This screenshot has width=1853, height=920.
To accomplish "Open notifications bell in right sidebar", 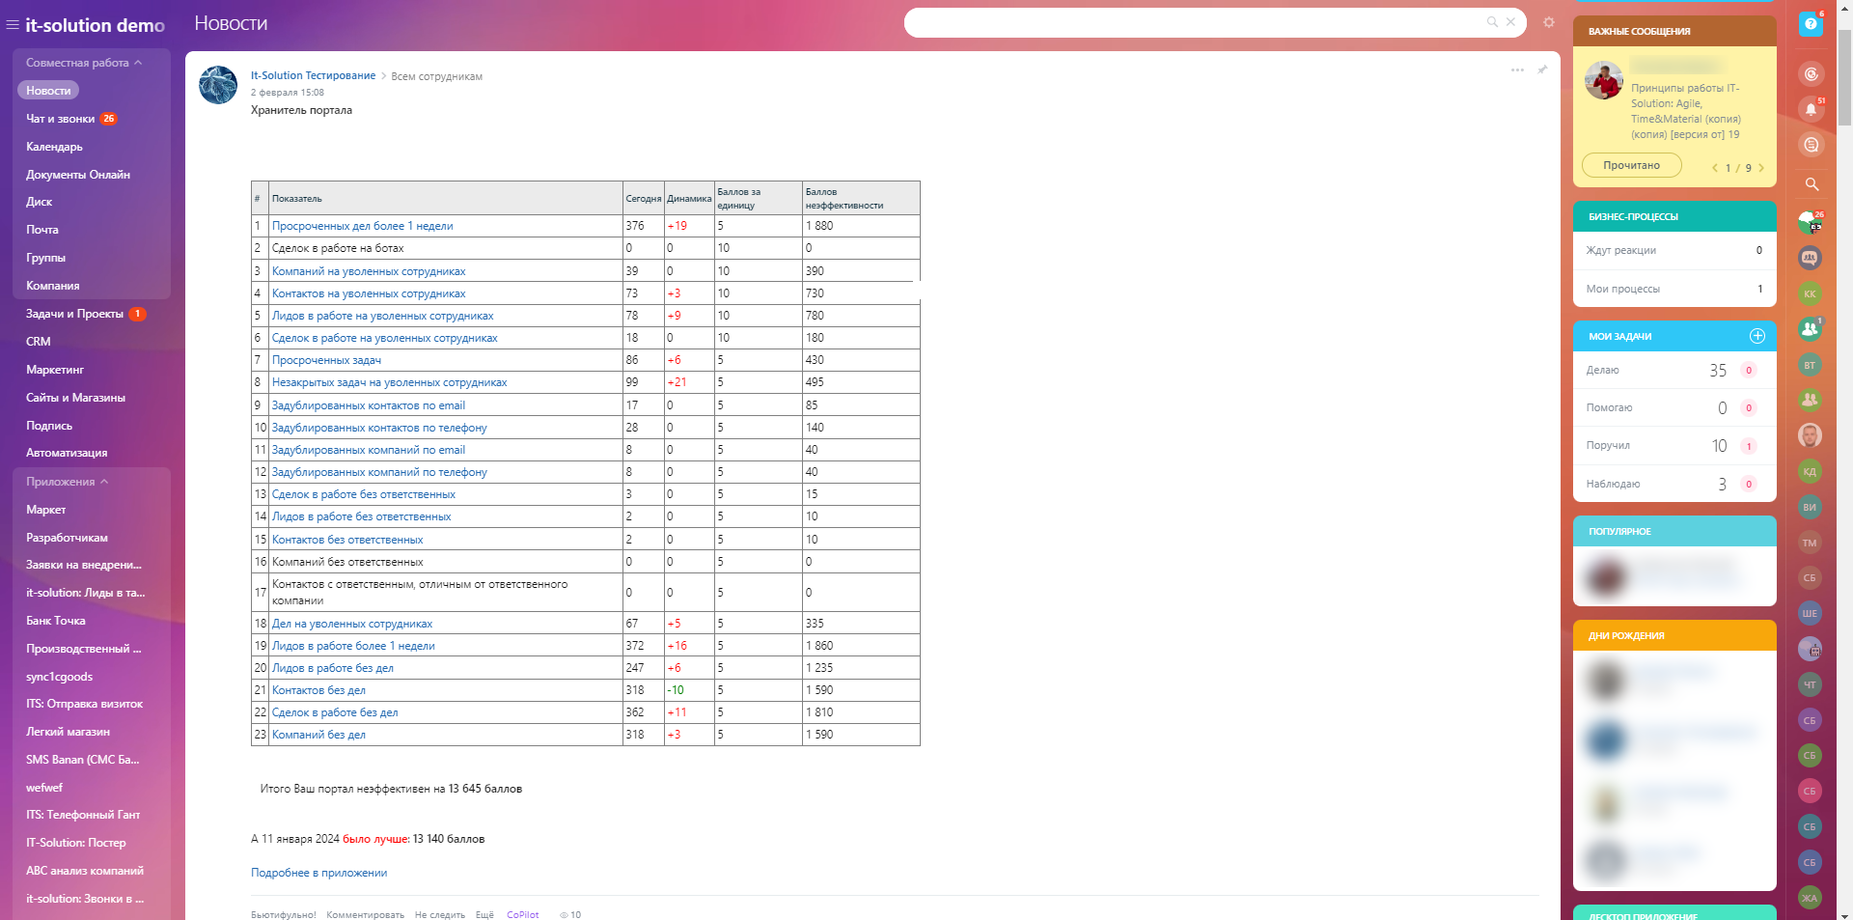I will coord(1811,109).
